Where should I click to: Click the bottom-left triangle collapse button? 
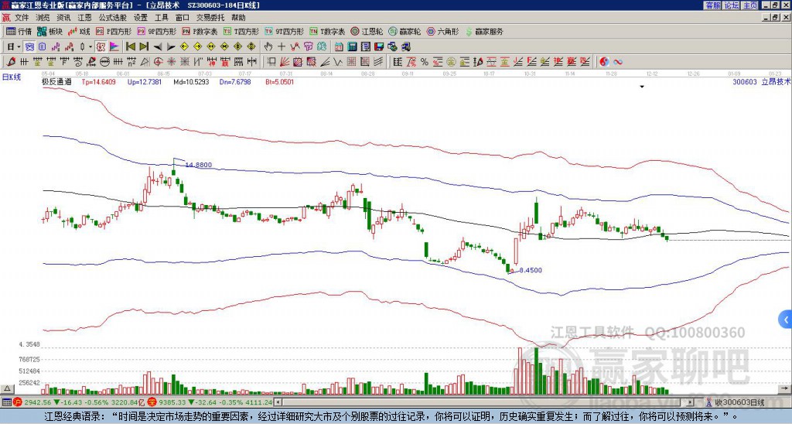[7, 388]
